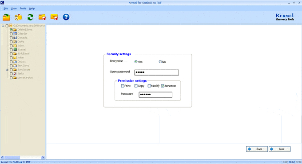Go to previous step with Back button

coord(257,149)
